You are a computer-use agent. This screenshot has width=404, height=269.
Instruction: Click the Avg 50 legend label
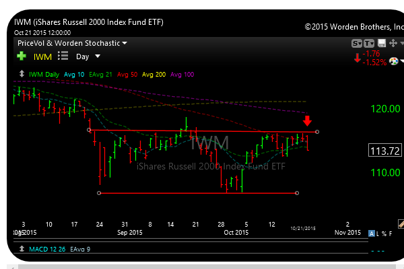tap(127, 75)
